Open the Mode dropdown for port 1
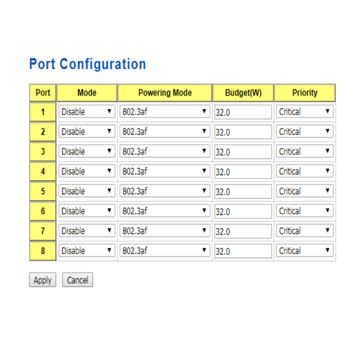Screen dimensions: 356x356 pyautogui.click(x=87, y=112)
